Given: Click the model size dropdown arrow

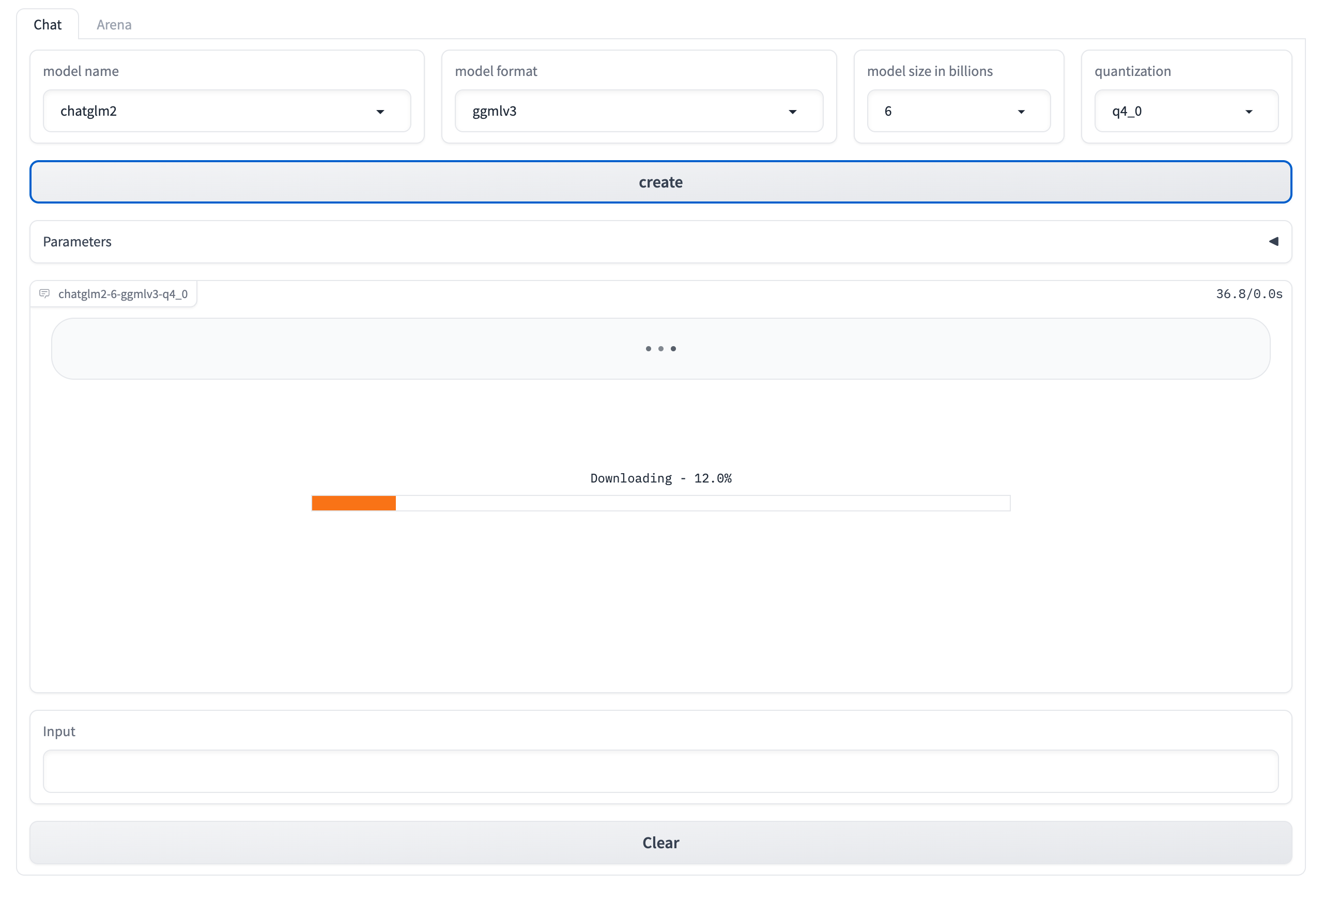Looking at the screenshot, I should pyautogui.click(x=1021, y=112).
